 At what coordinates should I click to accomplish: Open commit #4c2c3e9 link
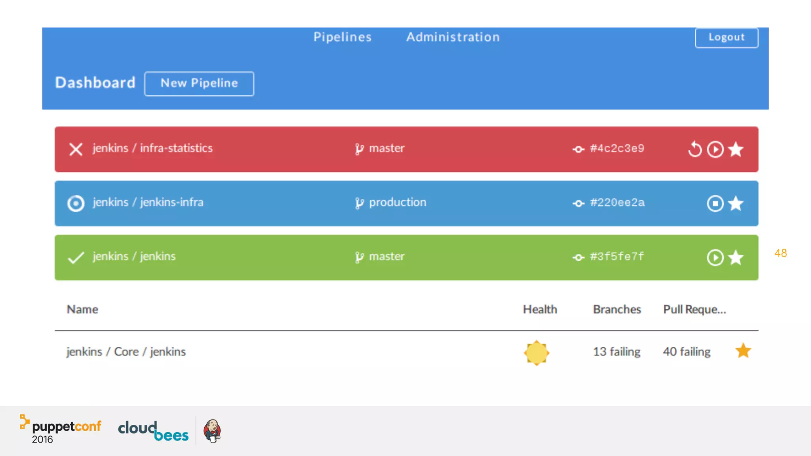click(617, 148)
